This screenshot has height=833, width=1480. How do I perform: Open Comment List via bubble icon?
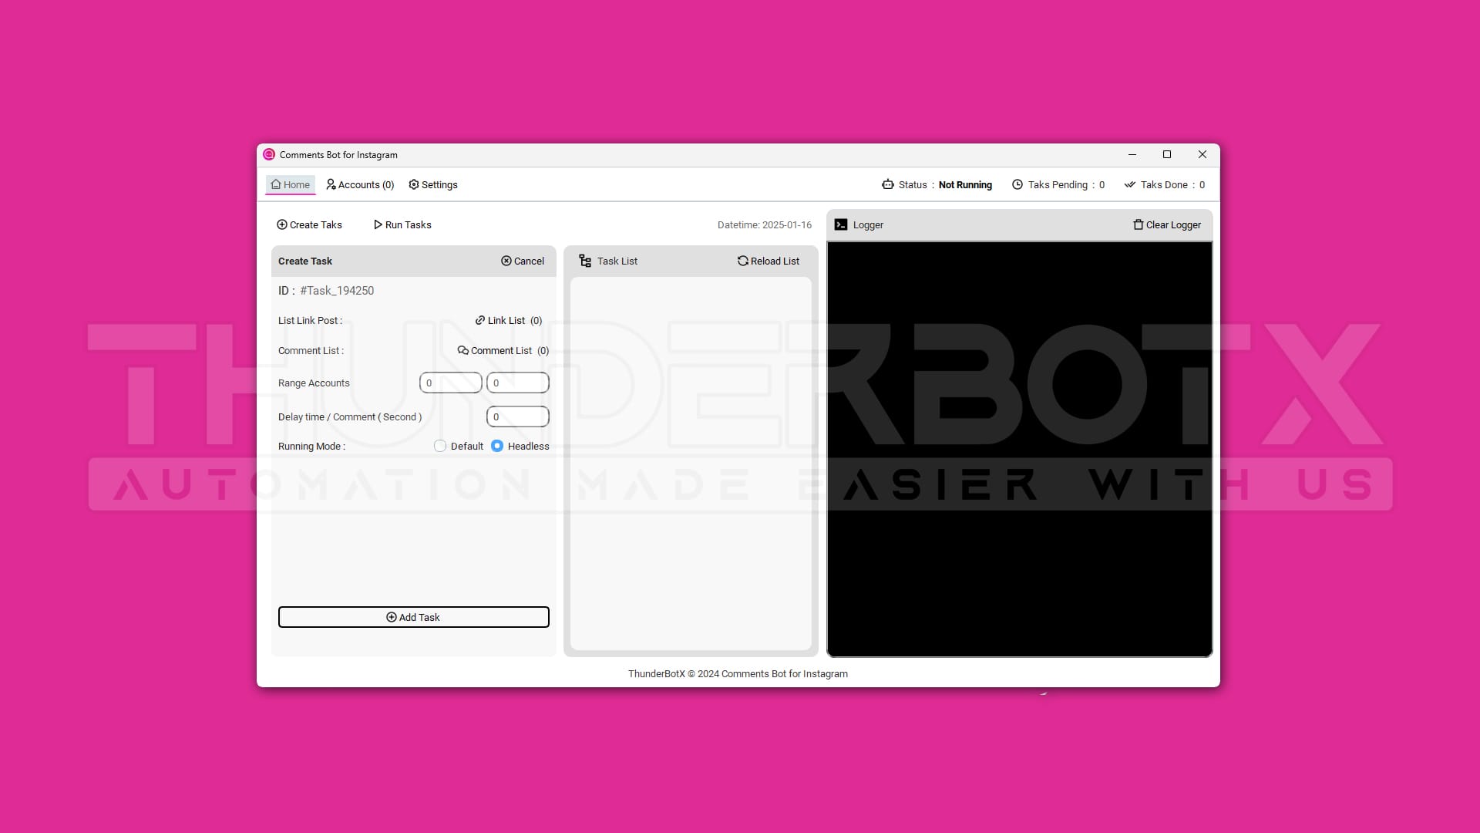point(463,350)
